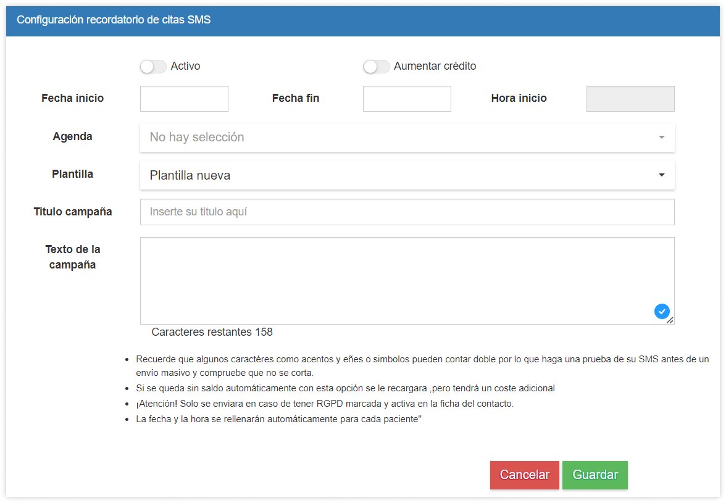Screen dimensions: 726x503
Task: Click the blue checkmark icon in the textarea
Action: click(x=662, y=312)
